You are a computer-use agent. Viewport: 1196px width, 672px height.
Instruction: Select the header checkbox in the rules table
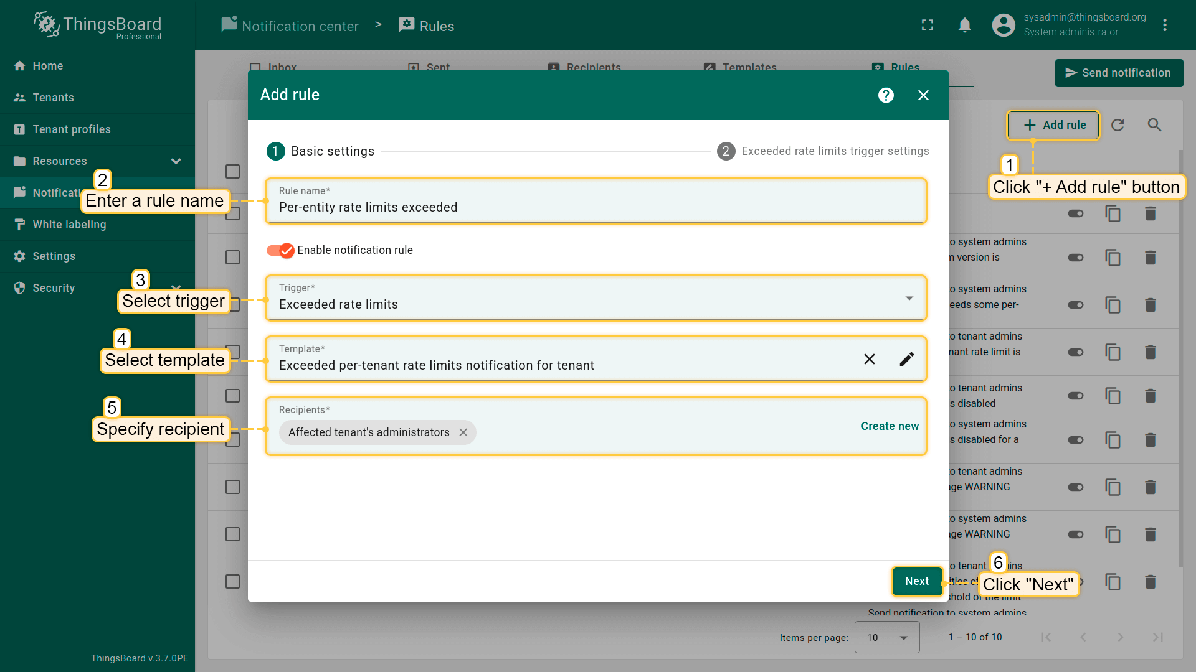pos(232,171)
